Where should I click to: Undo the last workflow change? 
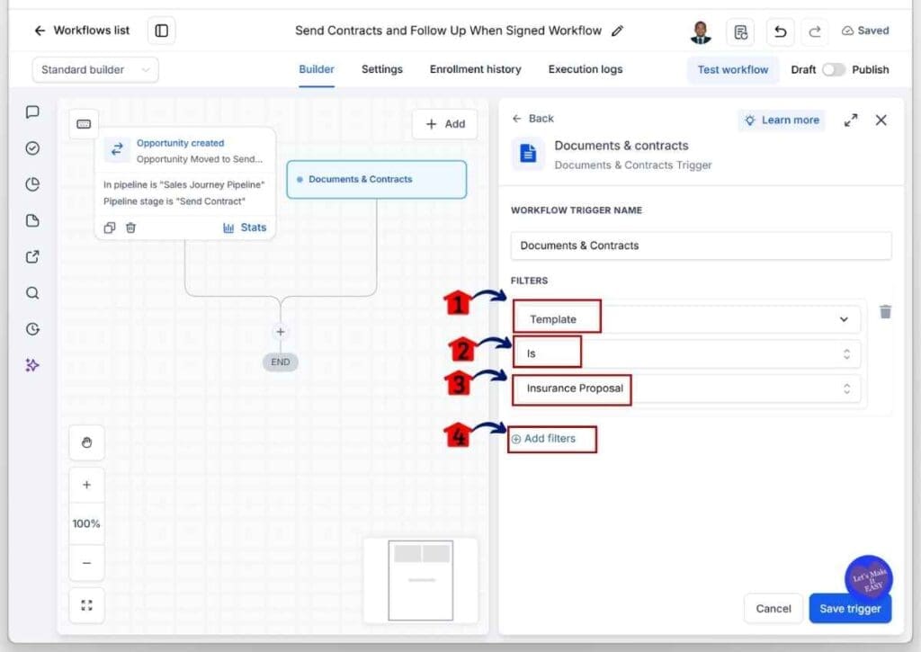[x=780, y=31]
